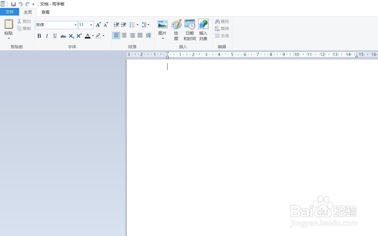Click the line spacing icon
The height and width of the screenshot is (236, 378).
click(144, 25)
